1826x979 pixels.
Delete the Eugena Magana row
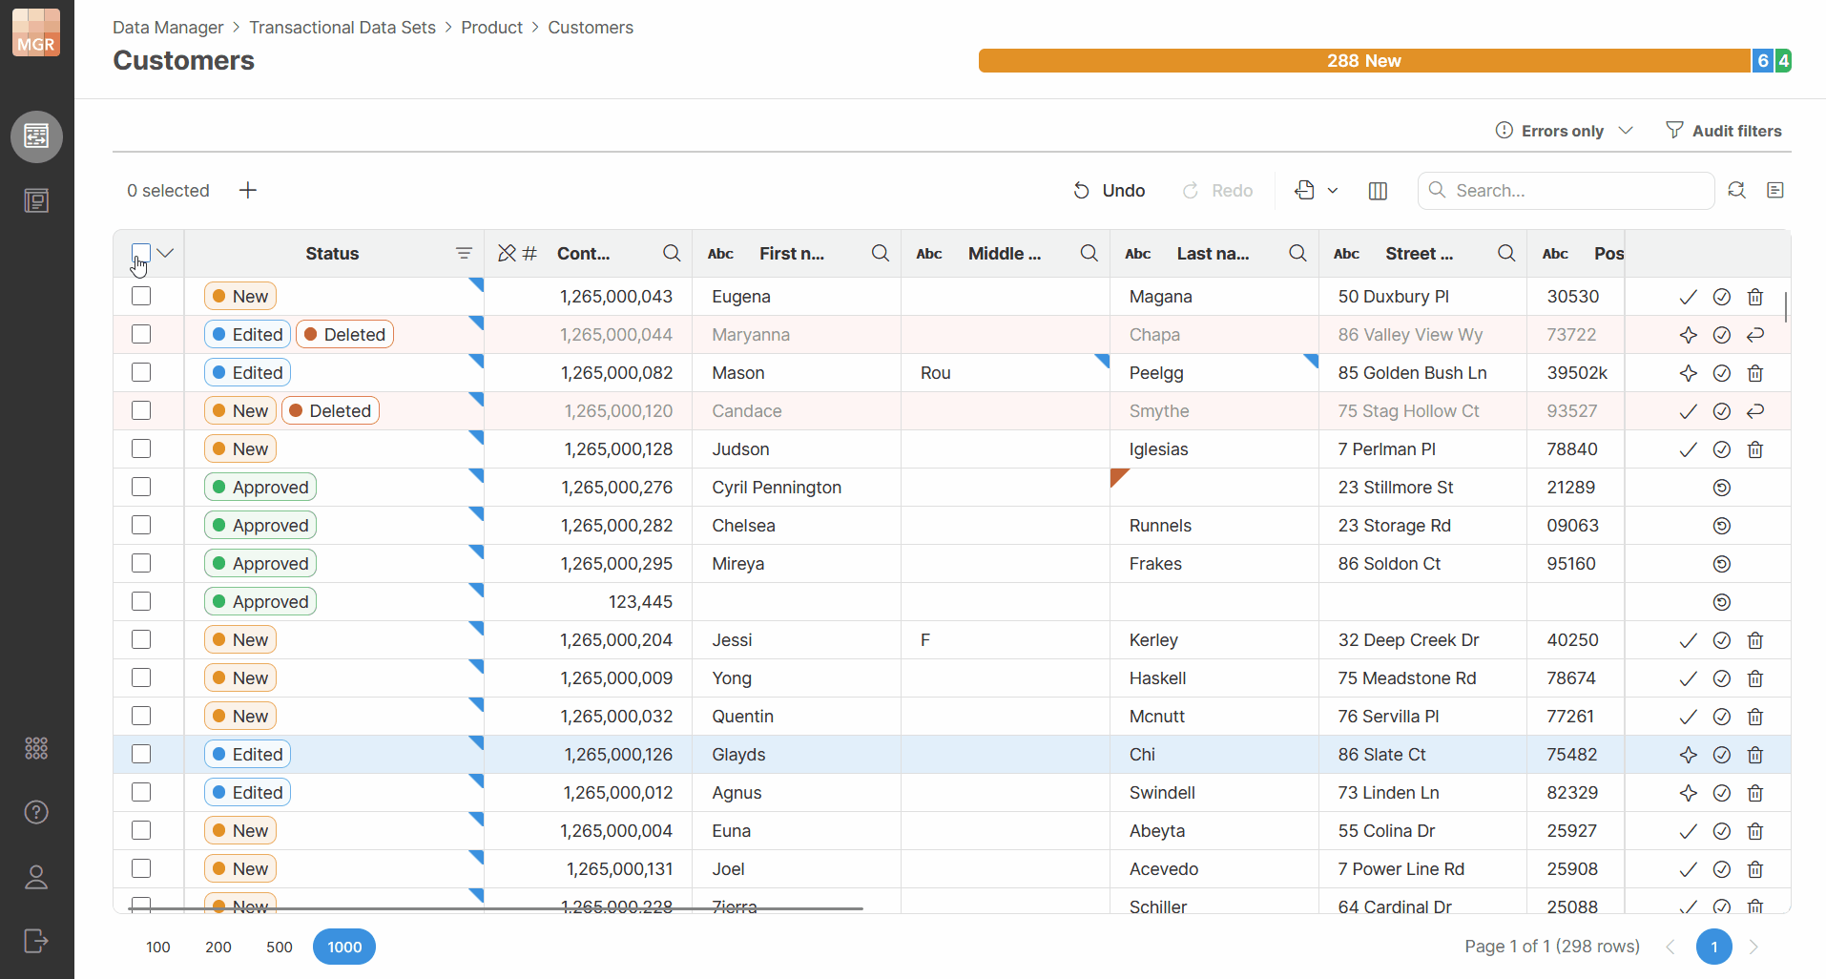pos(1755,297)
